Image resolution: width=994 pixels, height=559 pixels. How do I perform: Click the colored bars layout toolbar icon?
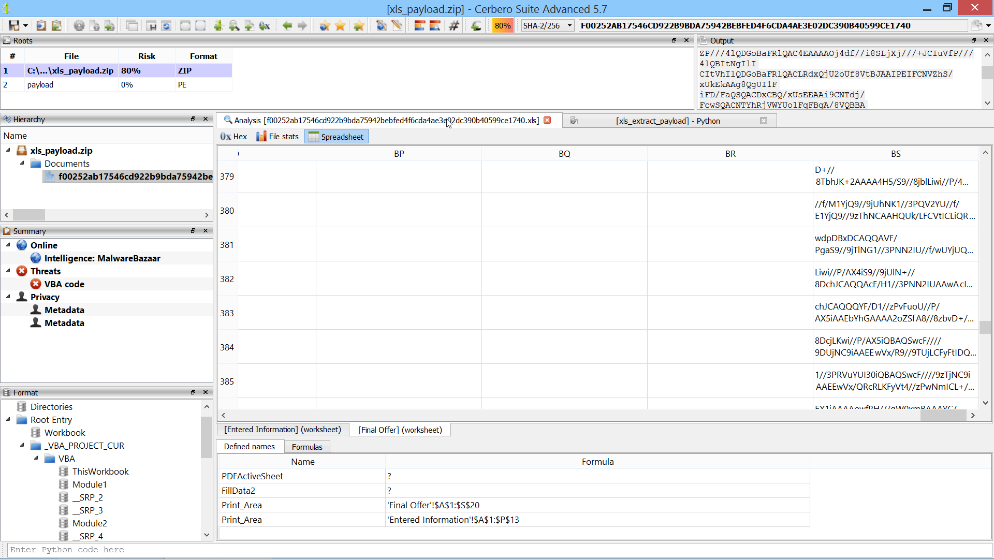pos(420,25)
